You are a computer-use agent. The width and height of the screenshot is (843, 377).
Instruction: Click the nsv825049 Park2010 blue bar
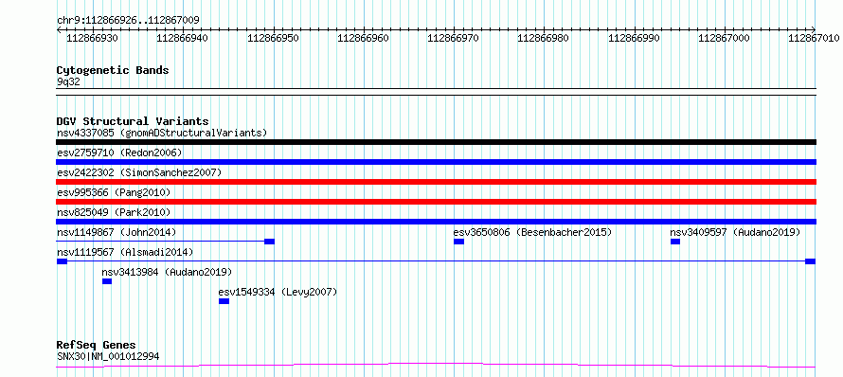click(436, 222)
